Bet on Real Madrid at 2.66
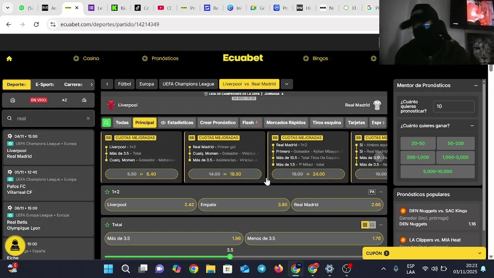Image resolution: width=494 pixels, height=278 pixels. pos(337,205)
